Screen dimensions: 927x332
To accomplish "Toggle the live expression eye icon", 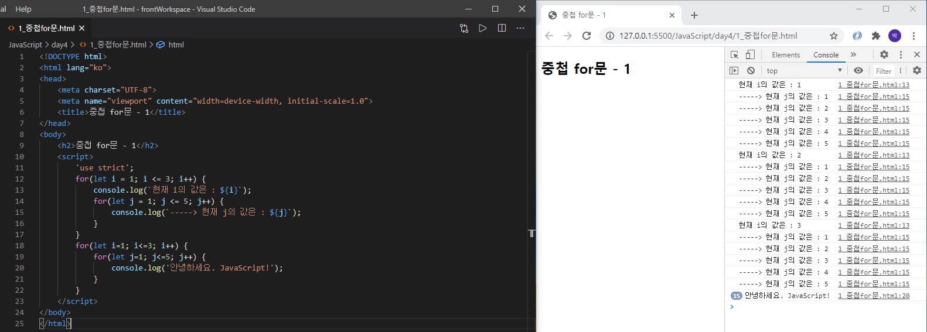I will (858, 70).
